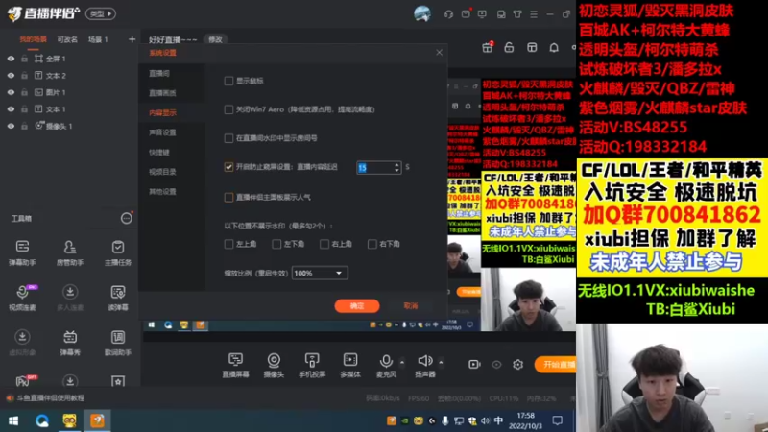The width and height of the screenshot is (768, 432).
Task: Click the 修改 title button
Action: (x=215, y=39)
